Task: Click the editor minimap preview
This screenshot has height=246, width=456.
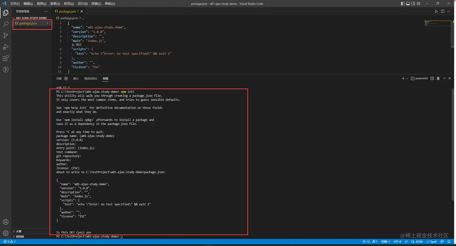Action: 437,23
